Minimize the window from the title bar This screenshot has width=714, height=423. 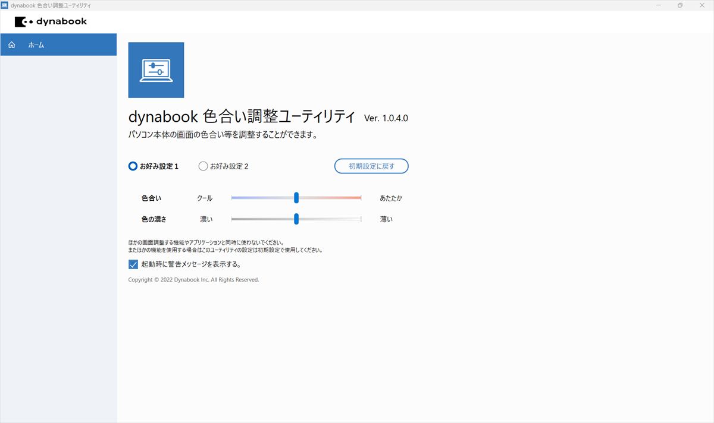[659, 5]
